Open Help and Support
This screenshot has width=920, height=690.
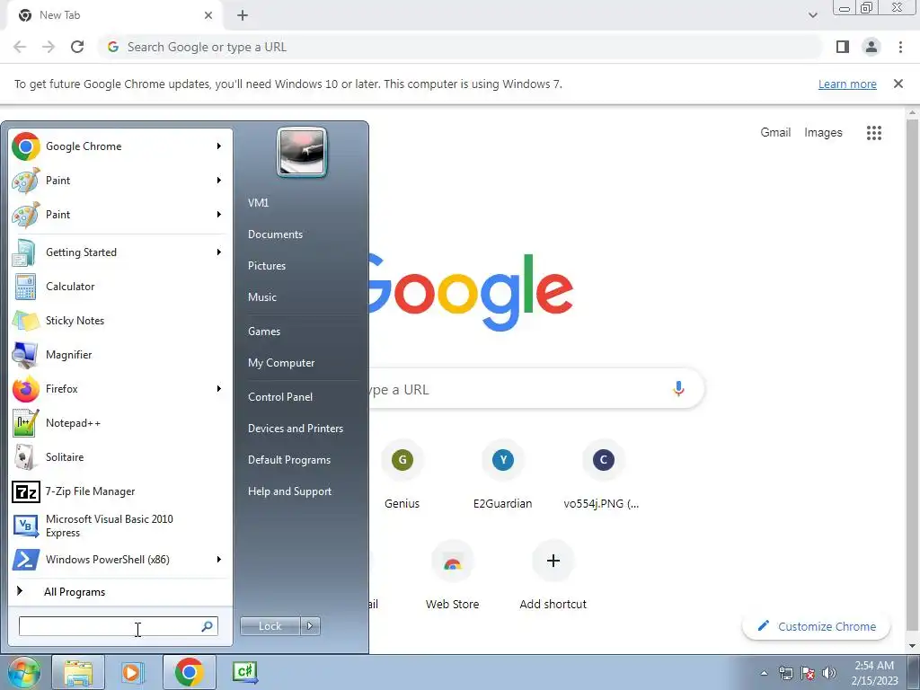point(290,491)
